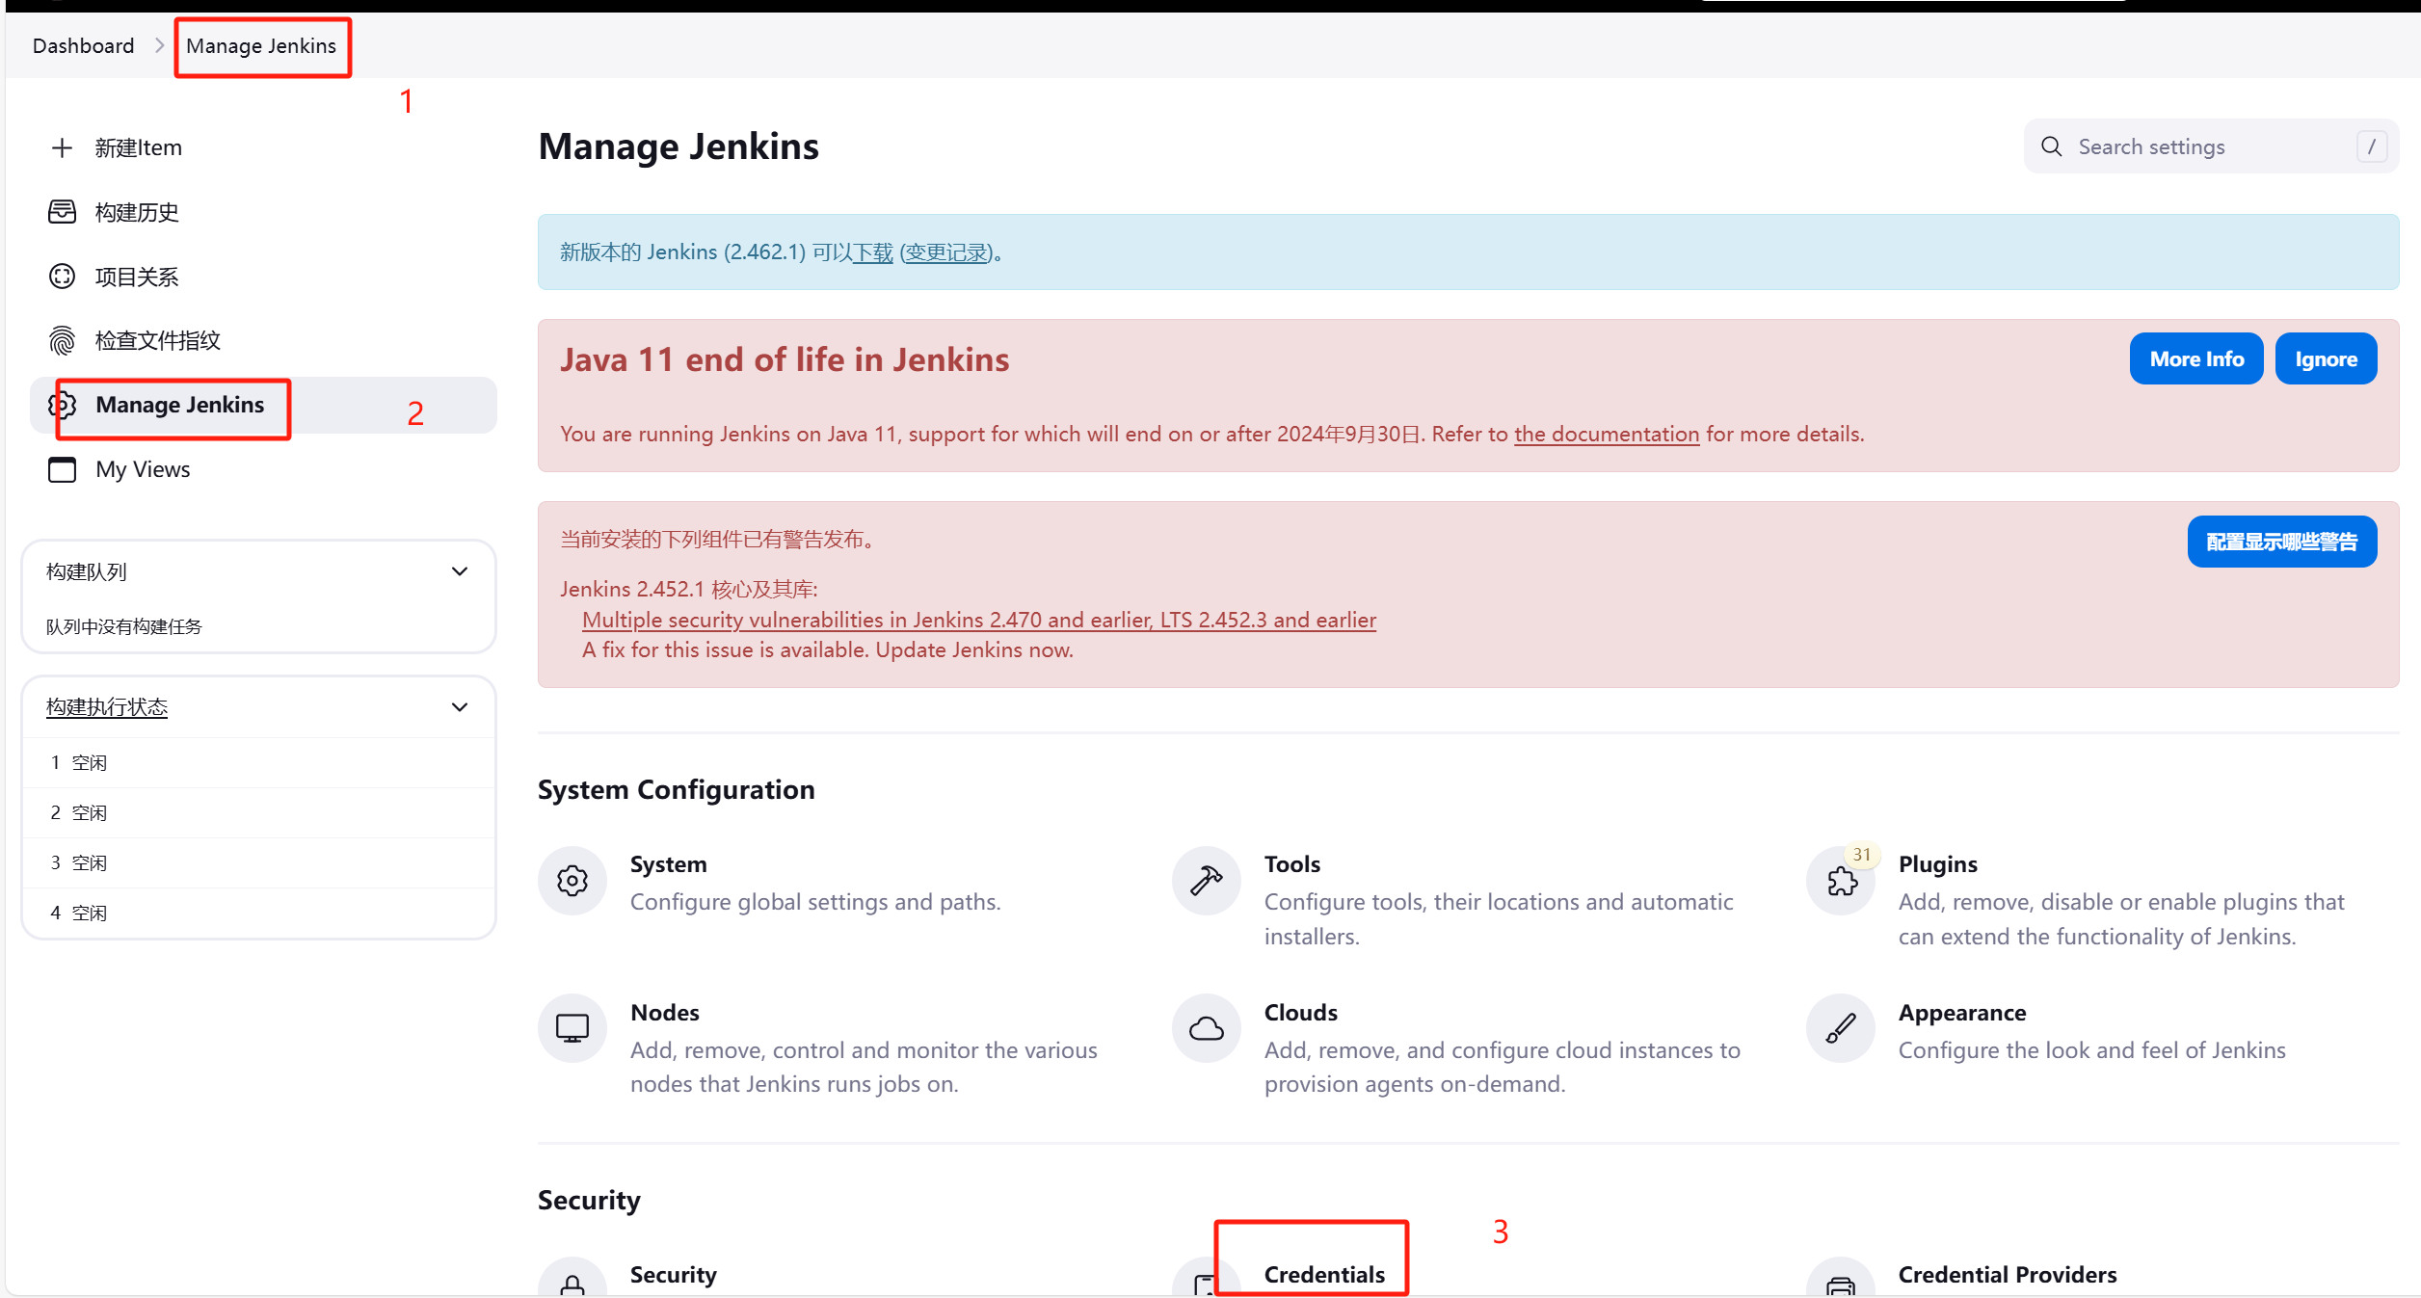Collapse the 构建执行状态 panel chevron
The image size is (2421, 1298).
[460, 707]
